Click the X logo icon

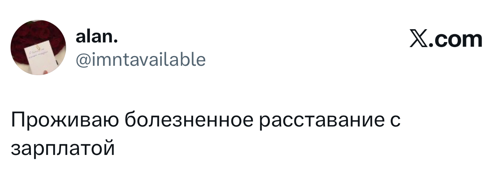pos(418,39)
